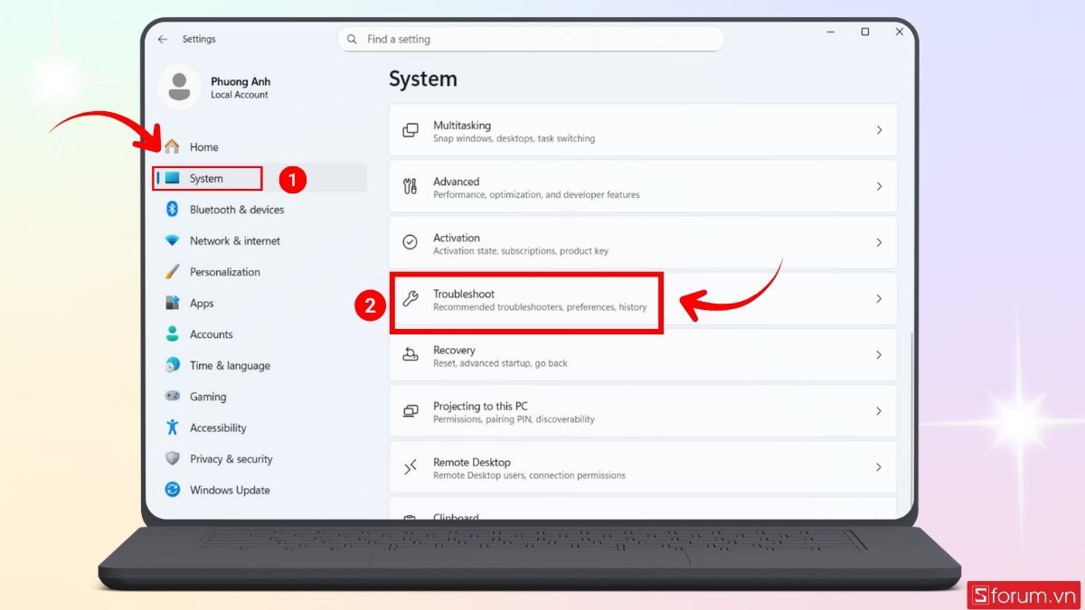Select System in the sidebar
Viewport: 1085px width, 610px height.
click(x=260, y=178)
